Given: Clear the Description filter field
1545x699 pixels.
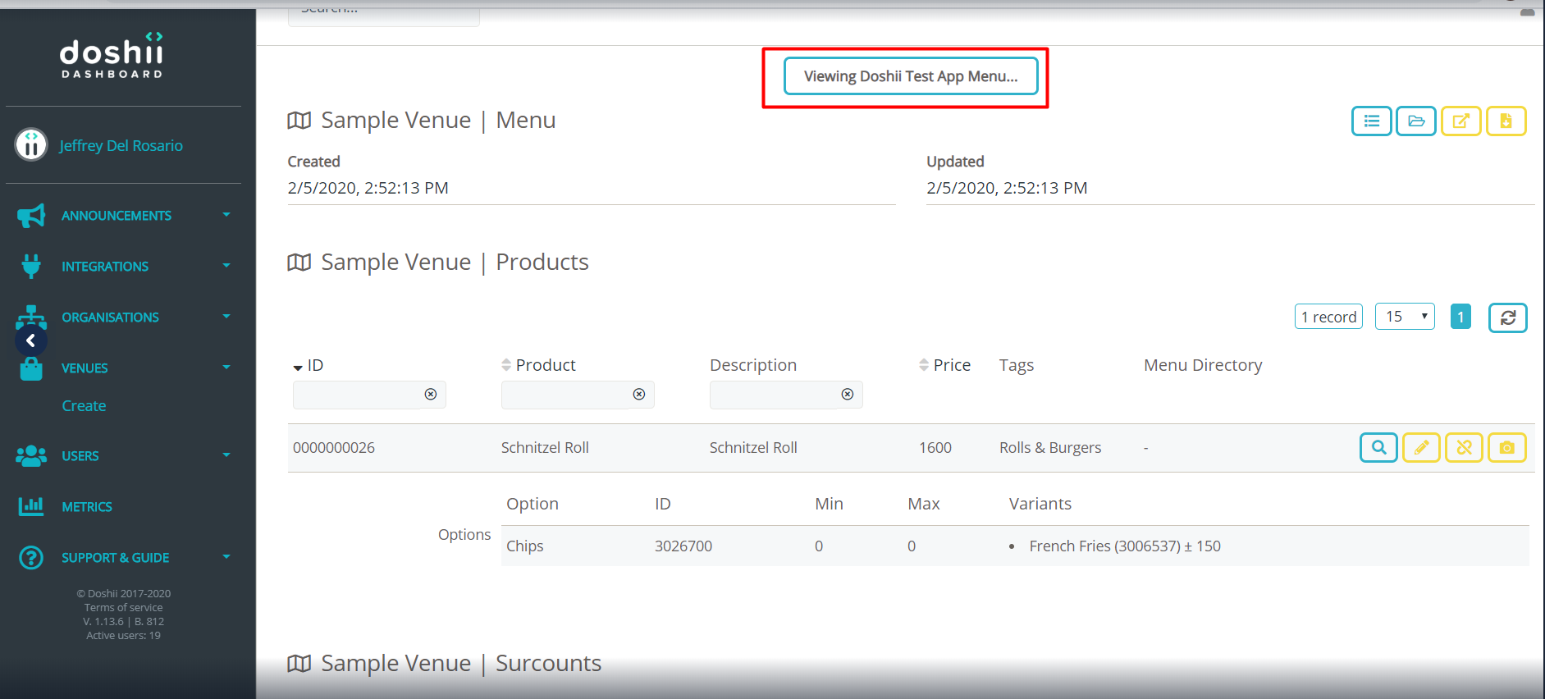Looking at the screenshot, I should click(x=848, y=395).
